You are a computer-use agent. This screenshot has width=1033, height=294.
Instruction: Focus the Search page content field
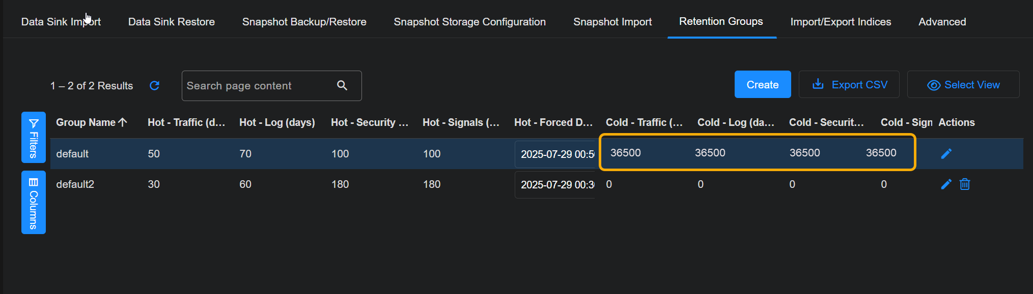(257, 86)
